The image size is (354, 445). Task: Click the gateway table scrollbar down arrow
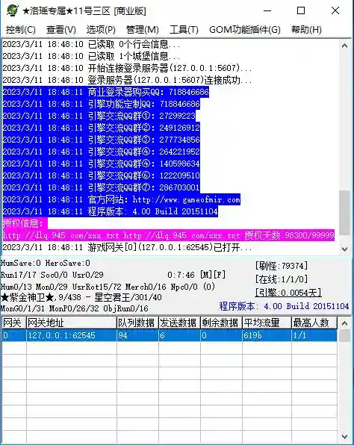tap(344, 436)
